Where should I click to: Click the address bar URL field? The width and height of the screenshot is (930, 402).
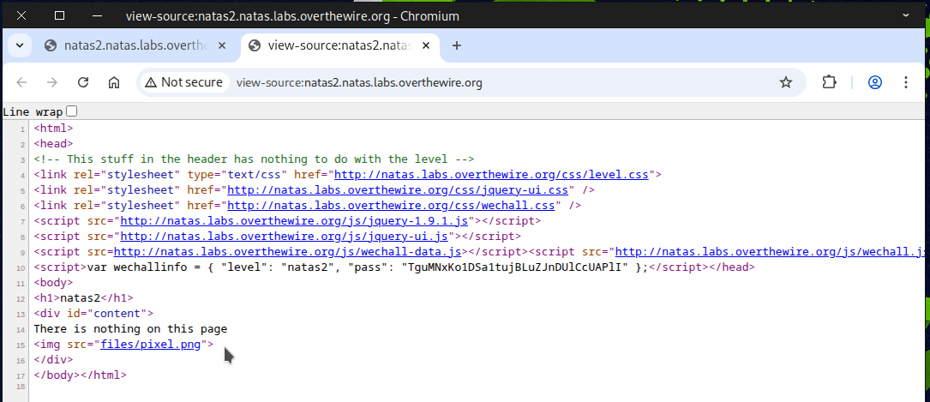tap(497, 82)
